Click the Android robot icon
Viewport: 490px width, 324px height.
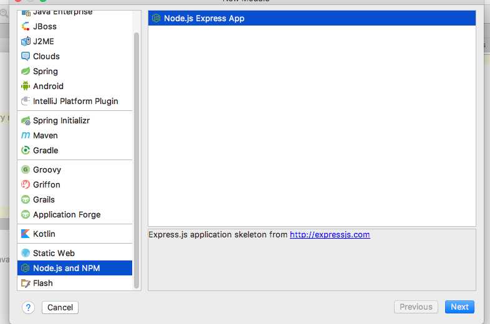click(x=26, y=86)
